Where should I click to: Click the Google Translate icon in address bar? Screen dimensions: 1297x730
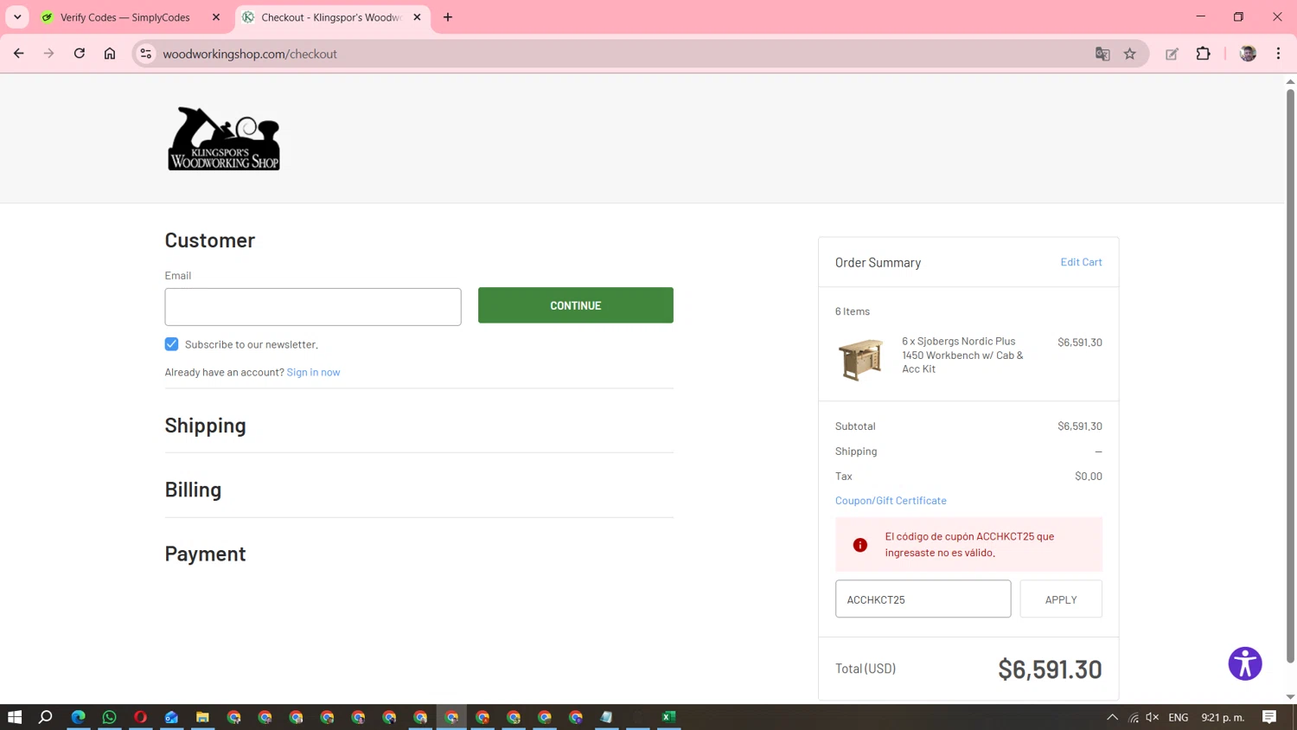coord(1102,54)
